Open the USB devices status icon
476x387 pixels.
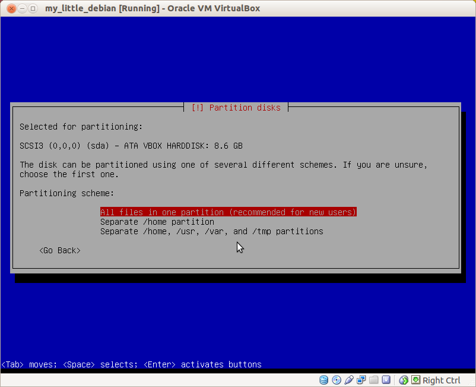(x=349, y=380)
